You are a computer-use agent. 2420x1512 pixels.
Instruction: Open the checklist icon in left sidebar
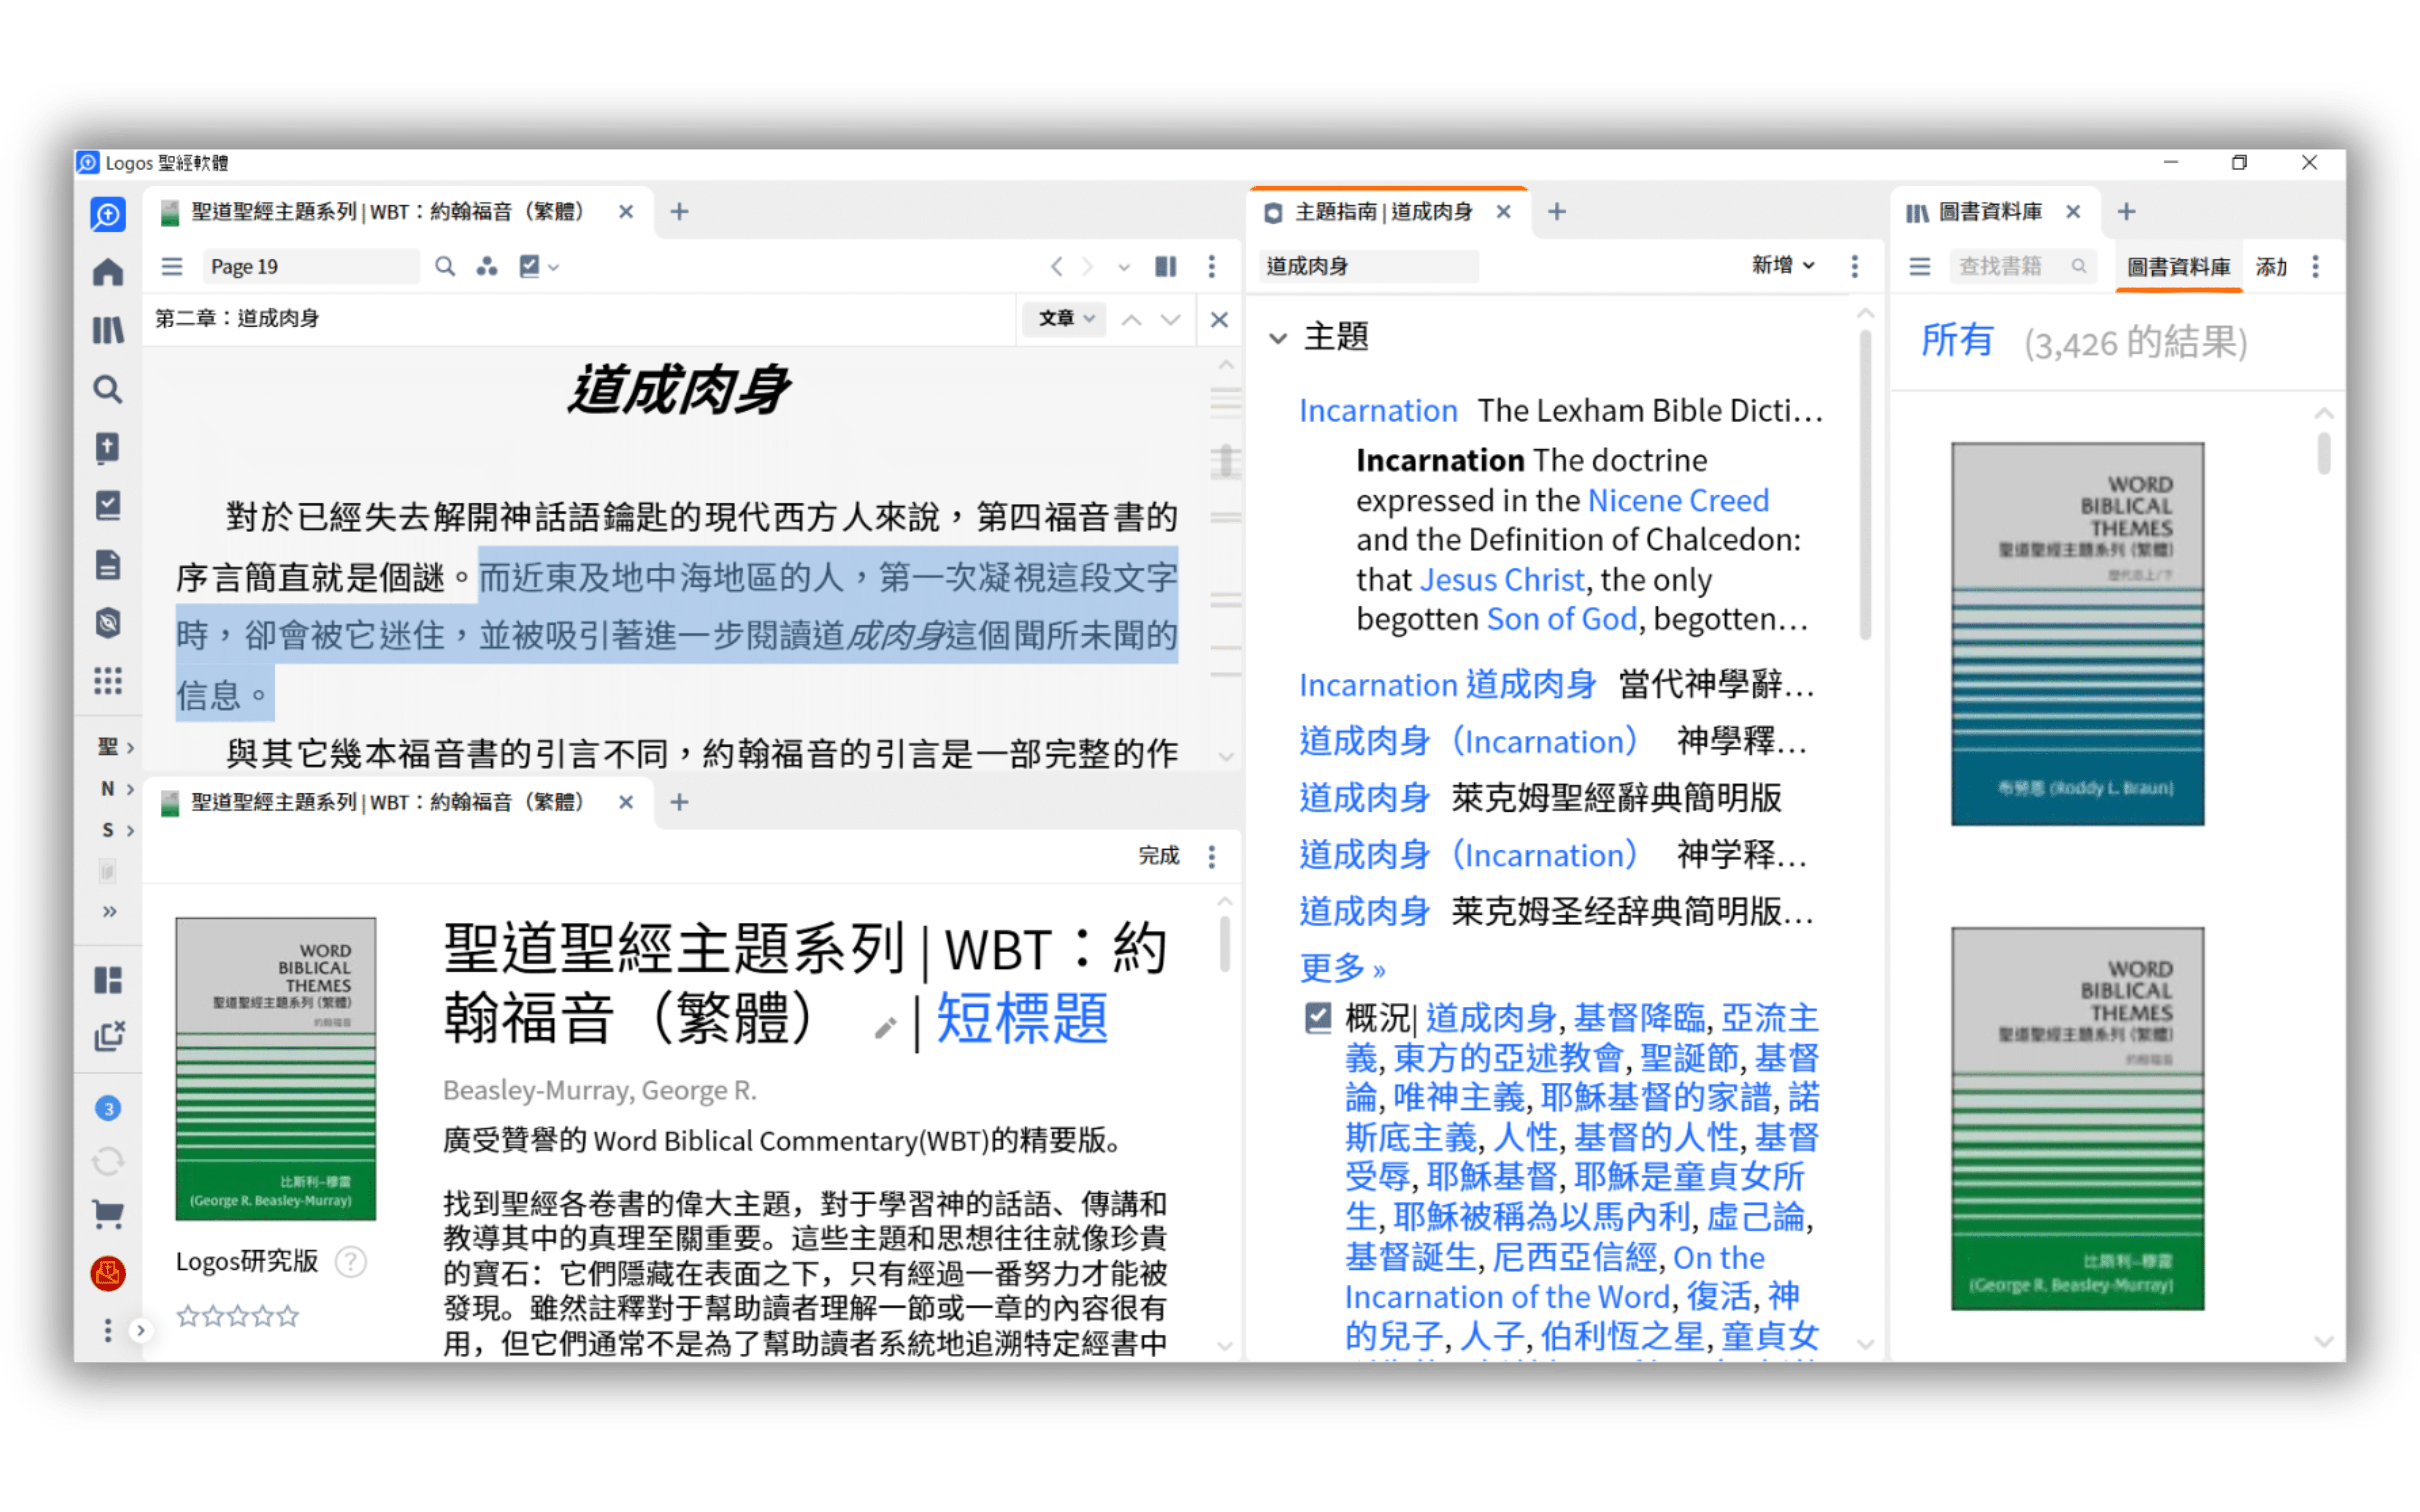point(108,505)
